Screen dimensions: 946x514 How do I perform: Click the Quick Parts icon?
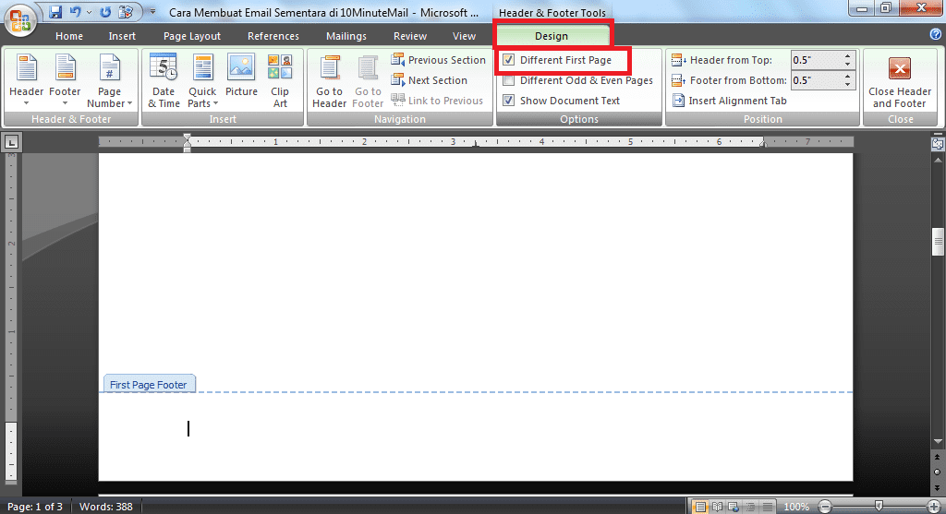click(x=202, y=68)
